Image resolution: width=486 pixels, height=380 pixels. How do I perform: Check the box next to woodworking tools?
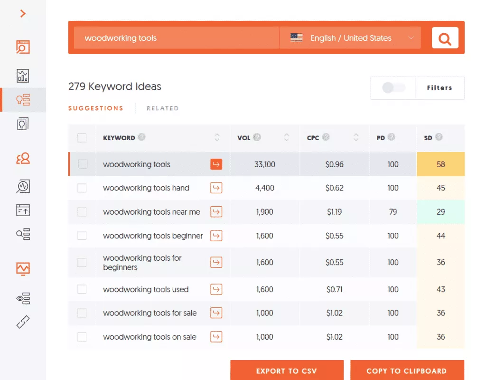pos(82,164)
